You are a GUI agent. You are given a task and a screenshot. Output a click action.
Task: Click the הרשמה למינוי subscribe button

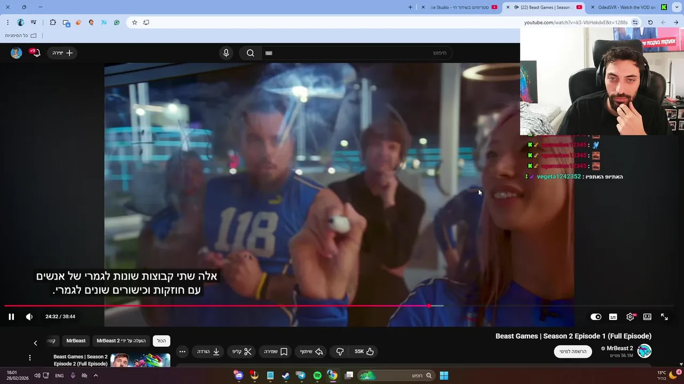(573, 351)
